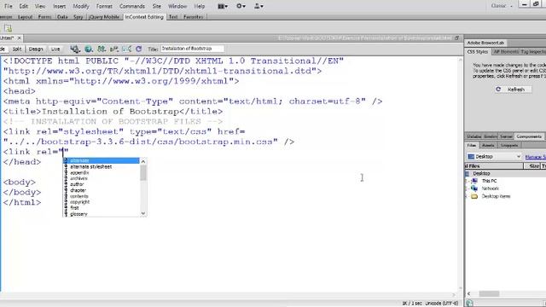Image resolution: width=546 pixels, height=307 pixels.
Task: Toggle Live view
Action: click(55, 49)
